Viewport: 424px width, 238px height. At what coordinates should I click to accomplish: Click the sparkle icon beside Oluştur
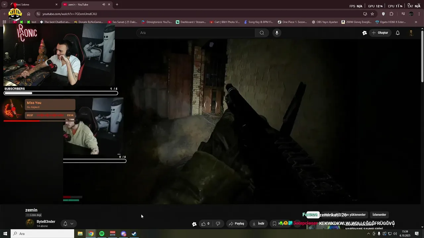tap(365, 33)
